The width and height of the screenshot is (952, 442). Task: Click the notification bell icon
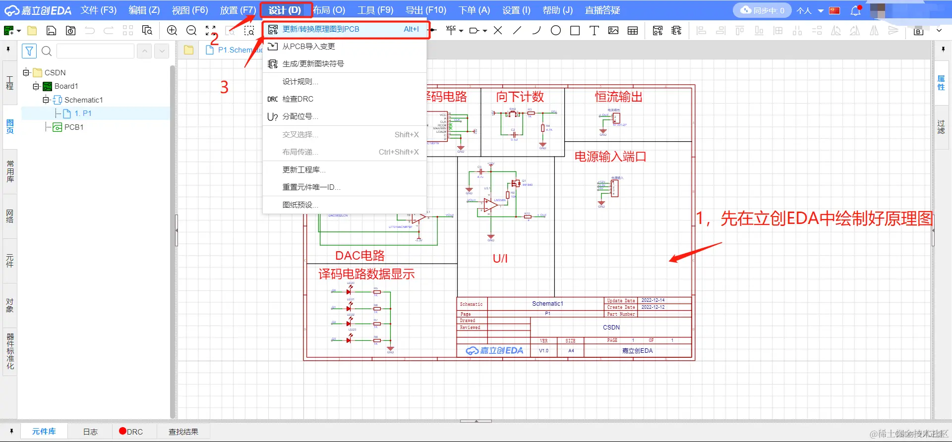click(x=856, y=10)
